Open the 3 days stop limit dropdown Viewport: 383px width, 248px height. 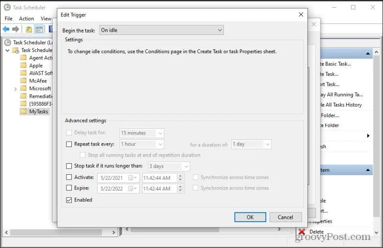[x=169, y=166]
